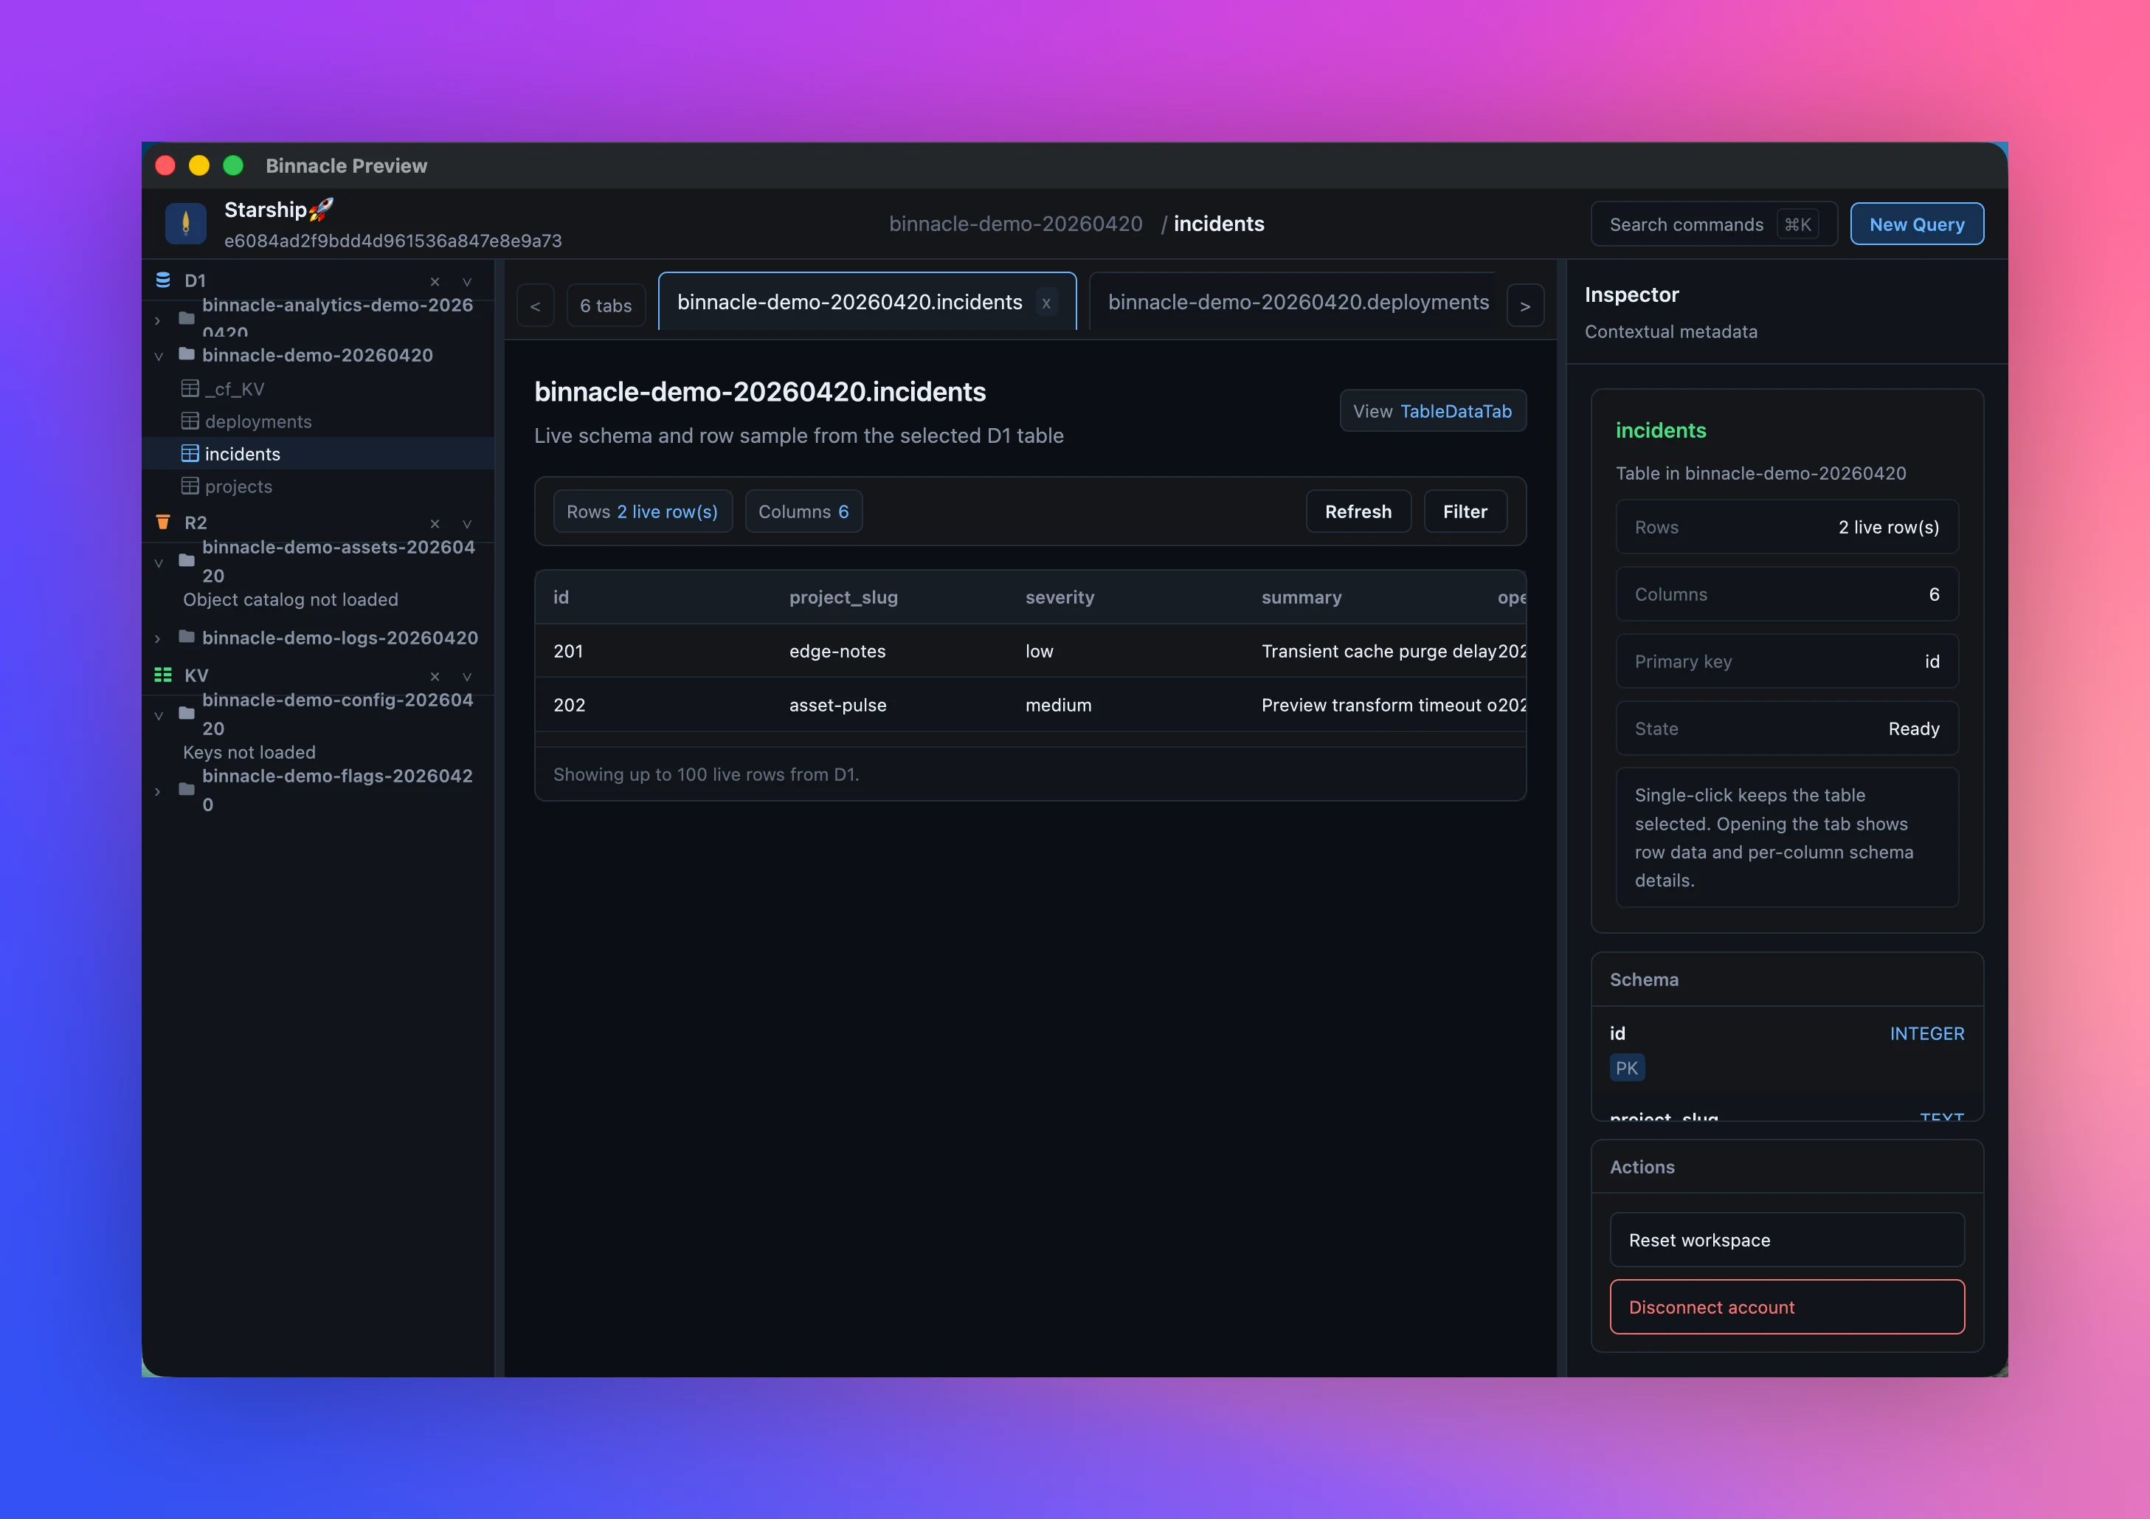The width and height of the screenshot is (2150, 1519).
Task: Toggle the Rows 2 live row(s) chip
Action: [643, 512]
